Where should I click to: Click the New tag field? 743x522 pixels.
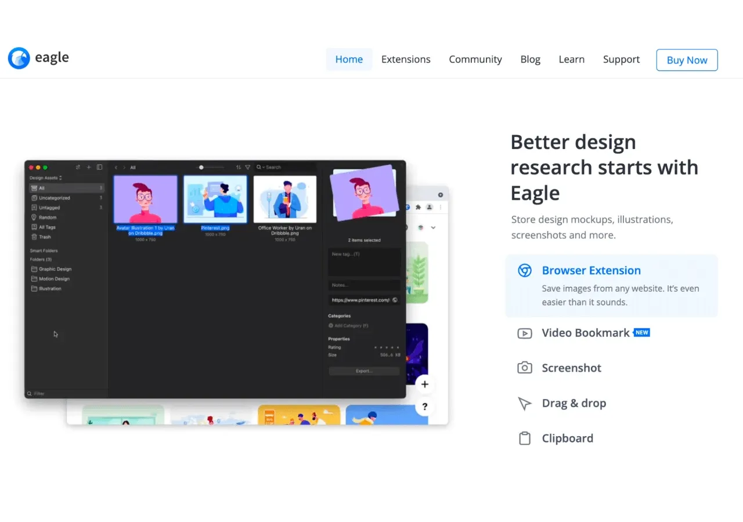pos(365,262)
